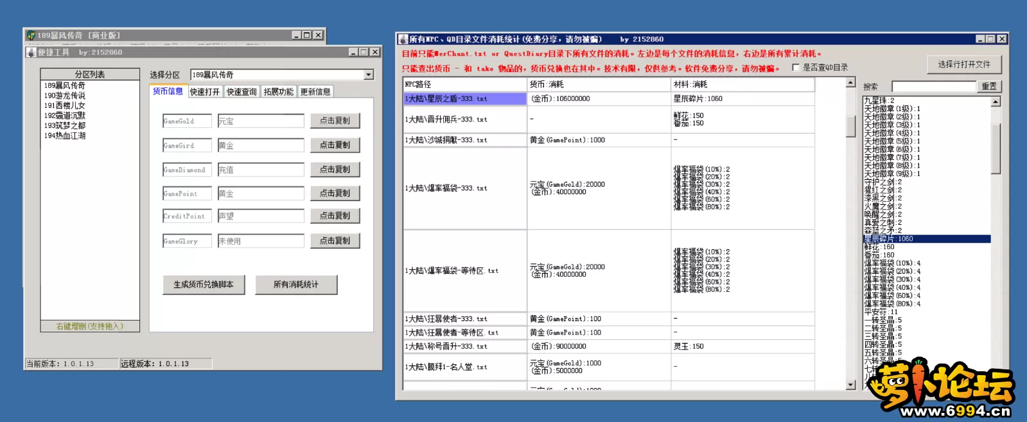Click 点击复制 button beside GamePoint
This screenshot has width=1027, height=422.
335,193
